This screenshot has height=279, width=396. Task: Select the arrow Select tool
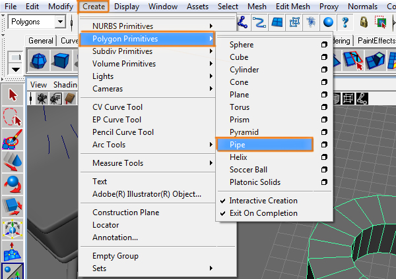point(13,95)
